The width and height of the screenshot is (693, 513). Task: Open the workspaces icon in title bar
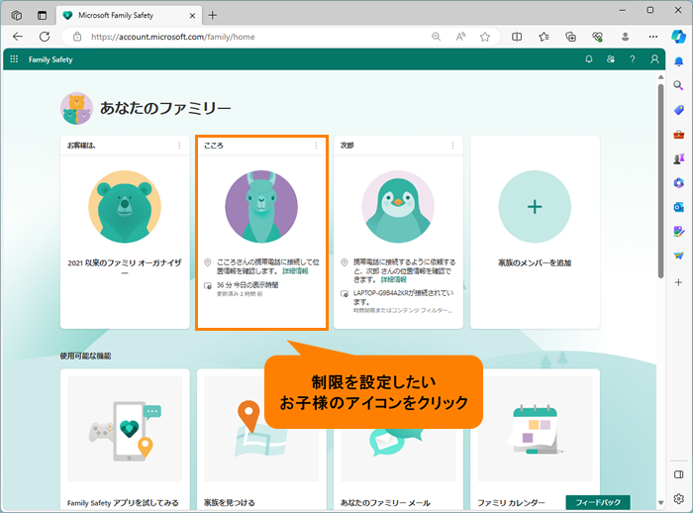(x=17, y=16)
